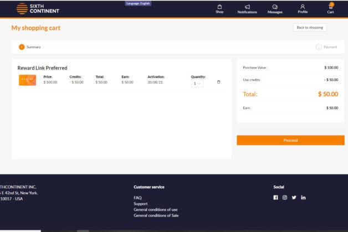Click the orange Total $ 50.00 amount
The height and width of the screenshot is (232, 348).
[x=328, y=94]
